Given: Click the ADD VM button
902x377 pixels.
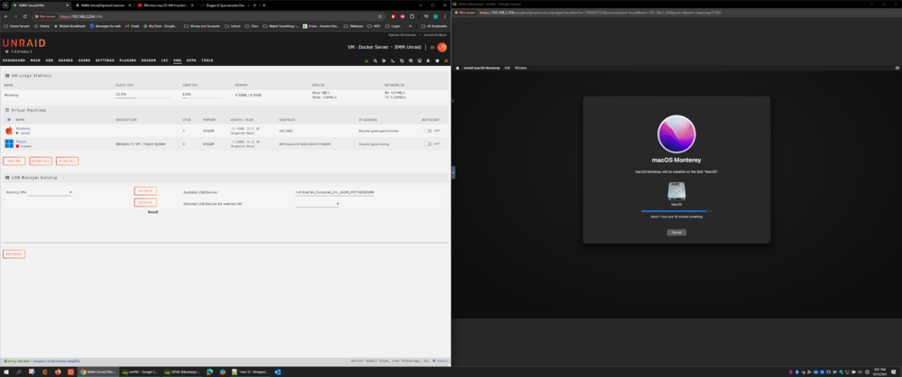Looking at the screenshot, I should [14, 161].
